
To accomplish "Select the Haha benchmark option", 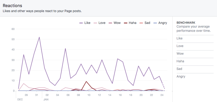I will coord(195,61).
